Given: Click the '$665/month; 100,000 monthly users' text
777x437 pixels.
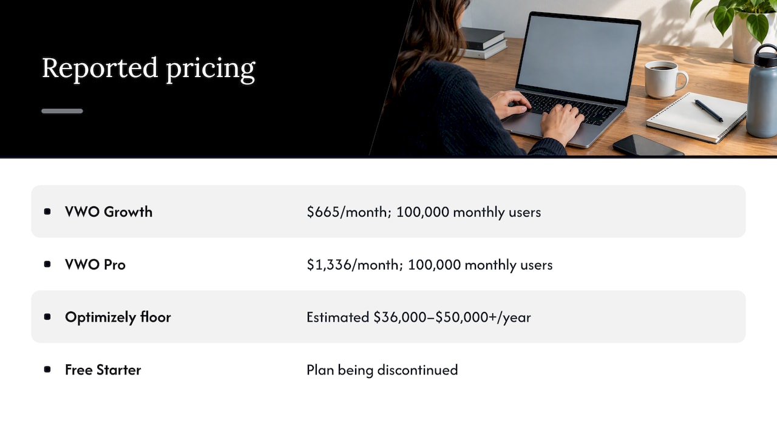Looking at the screenshot, I should coord(424,212).
